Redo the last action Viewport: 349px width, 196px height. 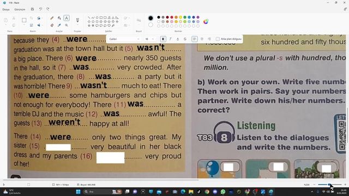[x=48, y=9]
